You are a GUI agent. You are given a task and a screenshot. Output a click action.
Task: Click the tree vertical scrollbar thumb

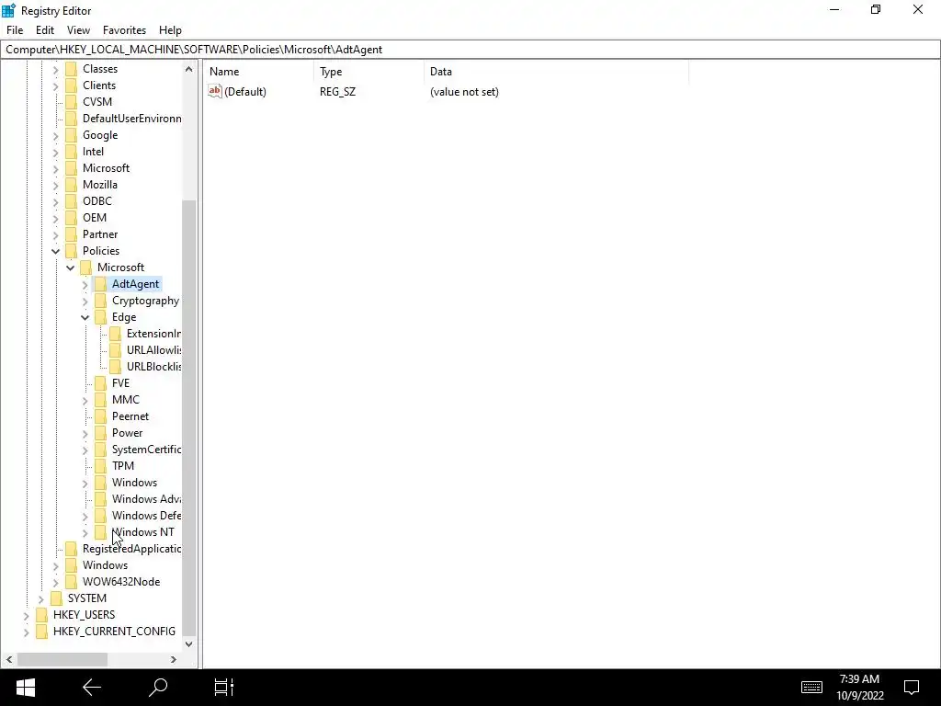pos(189,417)
